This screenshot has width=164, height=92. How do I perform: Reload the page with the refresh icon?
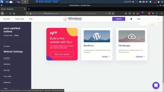[10, 14]
